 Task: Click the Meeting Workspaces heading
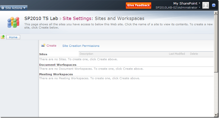[x=56, y=74]
